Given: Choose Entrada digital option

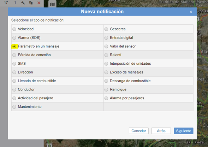Looking at the screenshot, I should coord(106,38).
